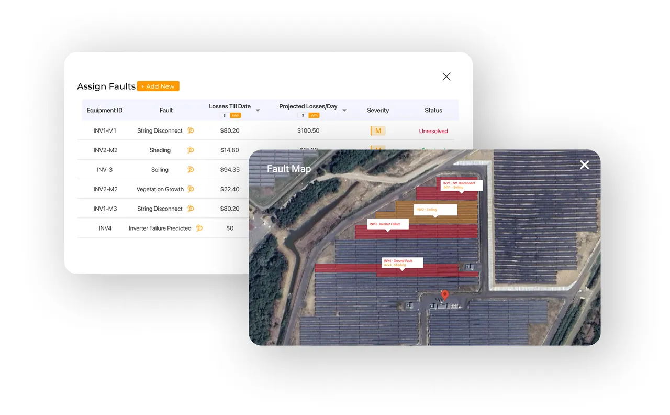Screen dimensions: 670x415
Task: Open comment icon for INV1-M1 String Disconnect
Action: pos(191,130)
